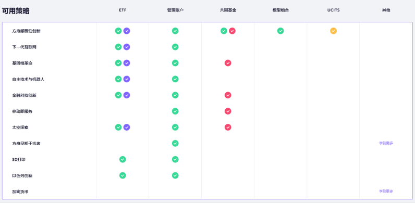This screenshot has width=415, height=204.
Task: Click the green ETF check for 金融科技创新
Action: (118, 95)
